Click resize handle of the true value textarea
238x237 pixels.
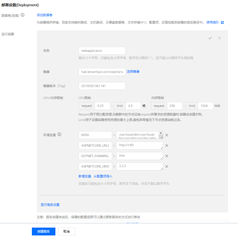coord(162,158)
